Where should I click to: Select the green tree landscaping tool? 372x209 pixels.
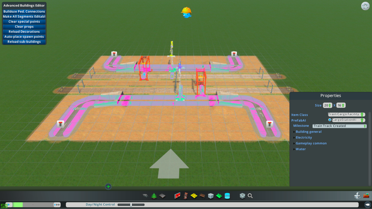click(x=154, y=196)
